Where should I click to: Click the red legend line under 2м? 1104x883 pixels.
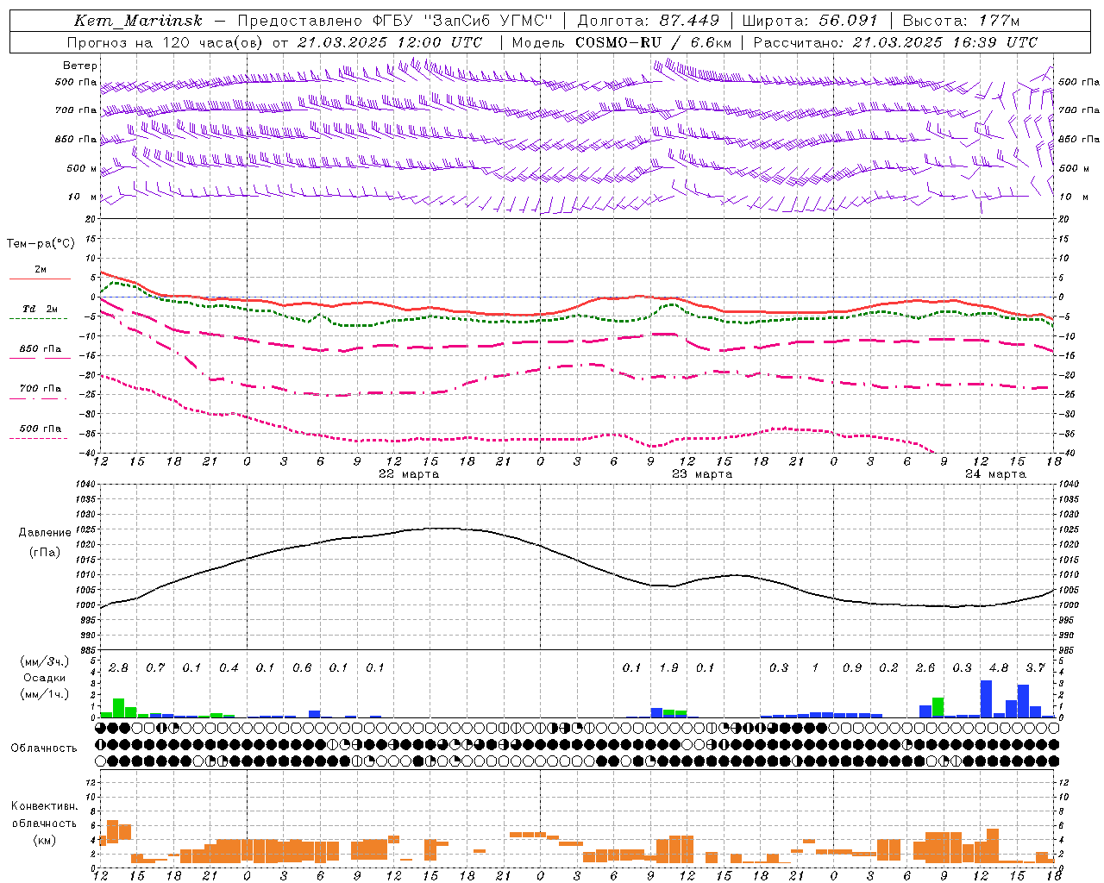[x=40, y=279]
